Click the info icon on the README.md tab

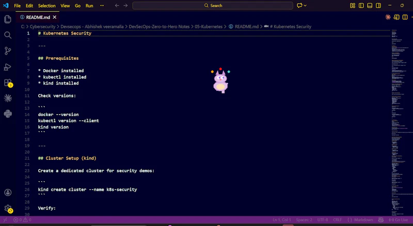(22, 17)
